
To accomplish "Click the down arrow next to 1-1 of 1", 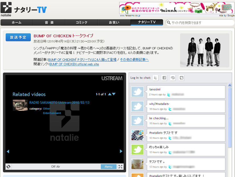I will (x=114, y=94).
